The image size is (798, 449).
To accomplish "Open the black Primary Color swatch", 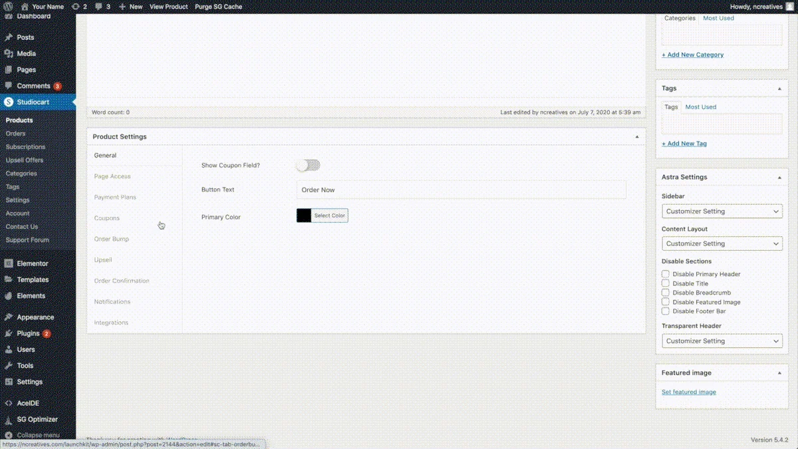I will 304,216.
